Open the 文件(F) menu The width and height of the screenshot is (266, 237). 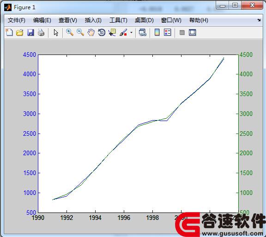pyautogui.click(x=17, y=20)
